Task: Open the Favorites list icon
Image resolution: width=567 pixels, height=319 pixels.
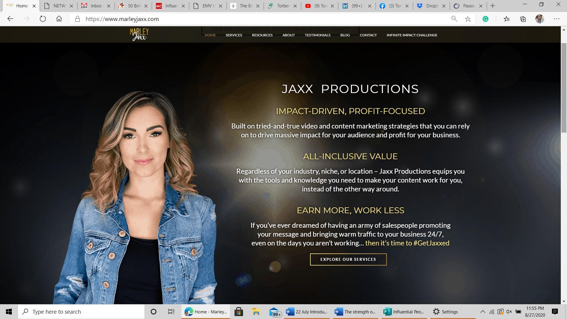Action: pos(507,19)
